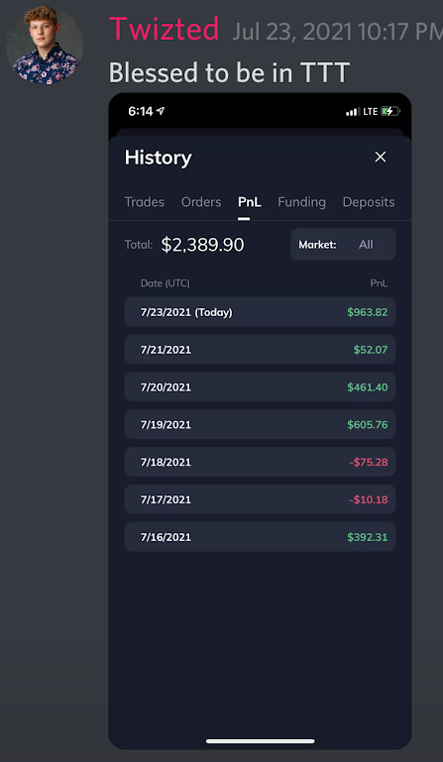Select the 7/19/2021 PnL entry
This screenshot has height=762, width=443.
tap(261, 424)
